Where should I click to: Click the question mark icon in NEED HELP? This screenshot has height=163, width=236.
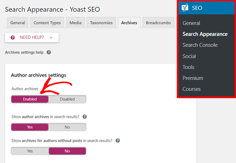pos(12,37)
